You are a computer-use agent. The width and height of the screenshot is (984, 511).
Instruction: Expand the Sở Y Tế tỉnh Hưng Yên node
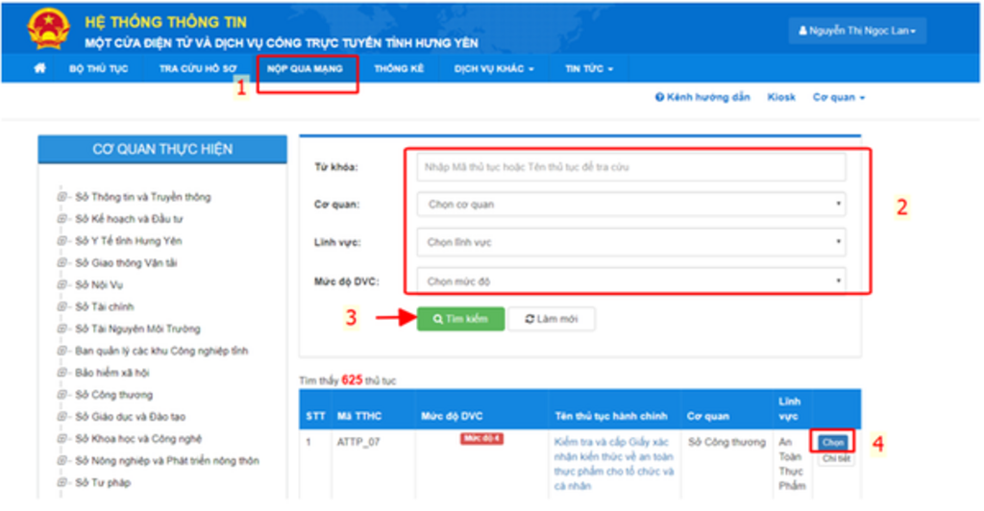(x=62, y=241)
